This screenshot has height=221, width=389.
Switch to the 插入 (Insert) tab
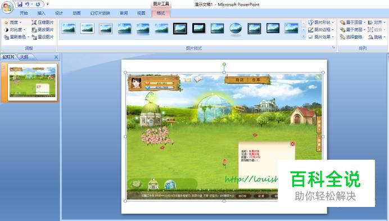(41, 13)
